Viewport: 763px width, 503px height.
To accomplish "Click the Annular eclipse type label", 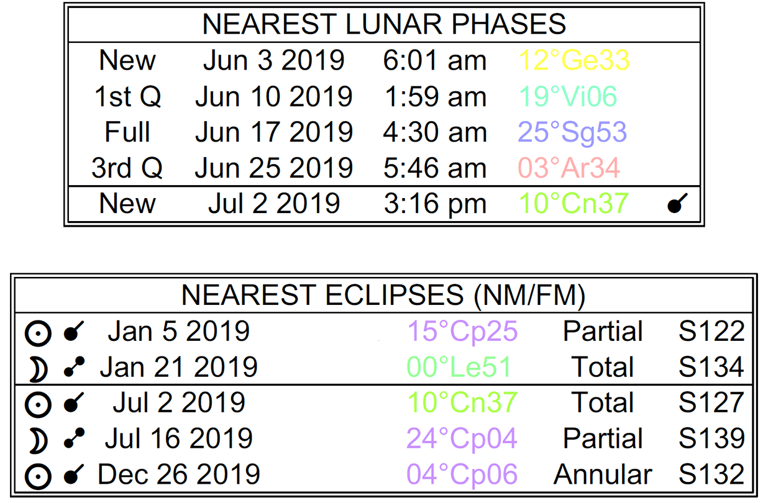I will click(602, 476).
